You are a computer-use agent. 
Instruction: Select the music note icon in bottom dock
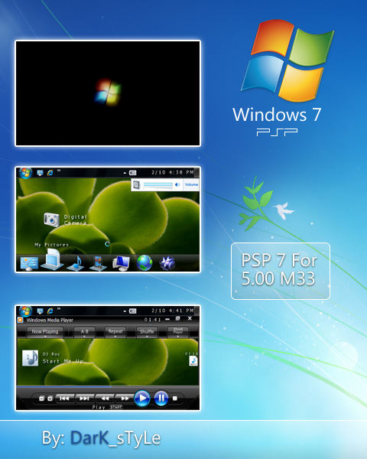tap(76, 263)
